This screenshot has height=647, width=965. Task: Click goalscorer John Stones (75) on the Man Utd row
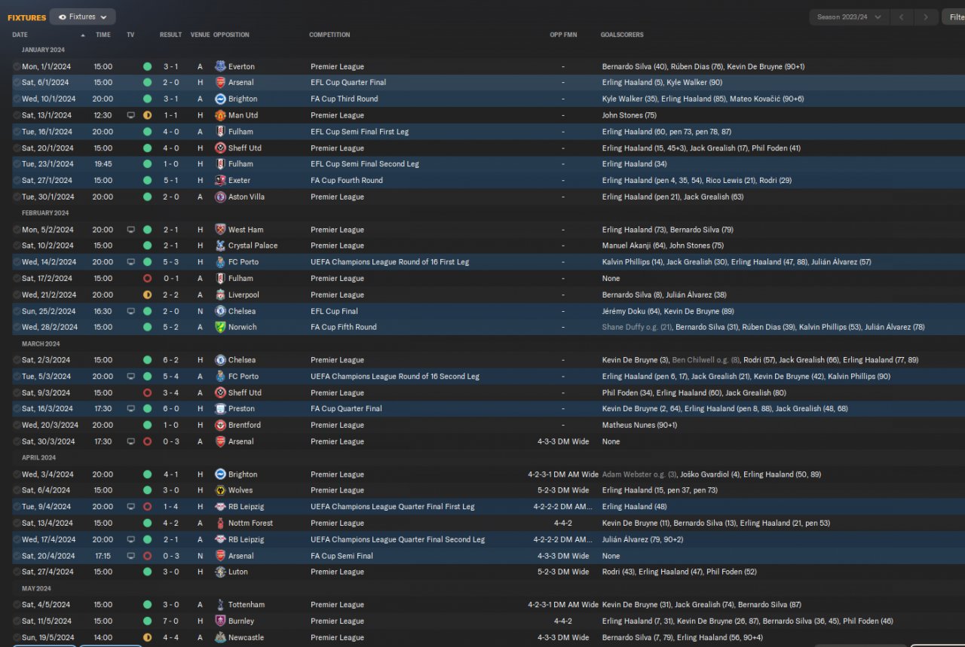click(630, 115)
